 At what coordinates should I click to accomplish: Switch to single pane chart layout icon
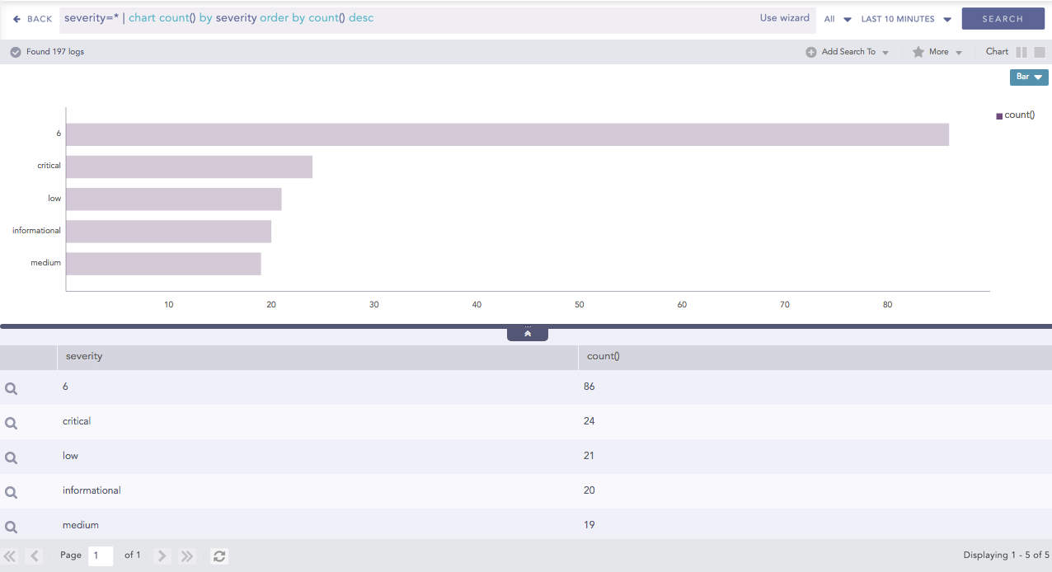1040,52
